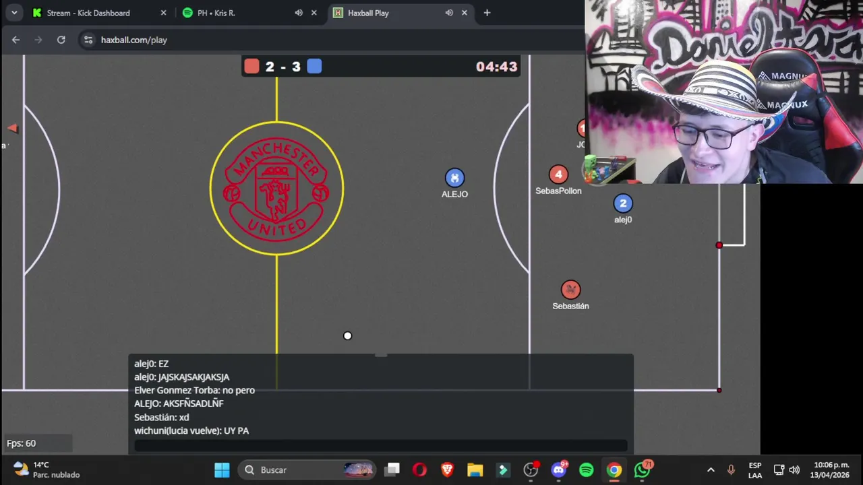
Task: Switch to Google Chrome in the taskbar
Action: click(614, 470)
